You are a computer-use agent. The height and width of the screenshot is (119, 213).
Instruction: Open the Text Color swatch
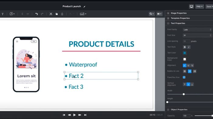185,53
